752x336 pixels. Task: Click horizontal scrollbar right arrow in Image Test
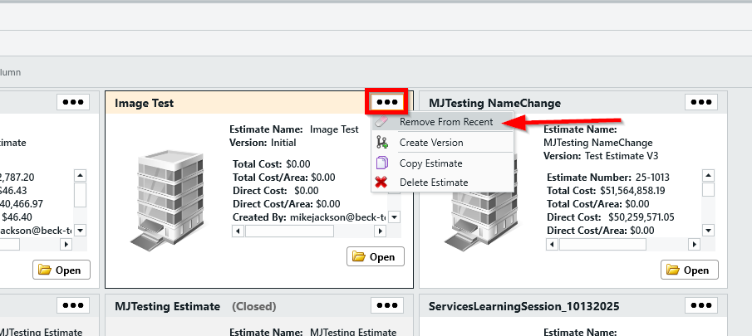382,231
